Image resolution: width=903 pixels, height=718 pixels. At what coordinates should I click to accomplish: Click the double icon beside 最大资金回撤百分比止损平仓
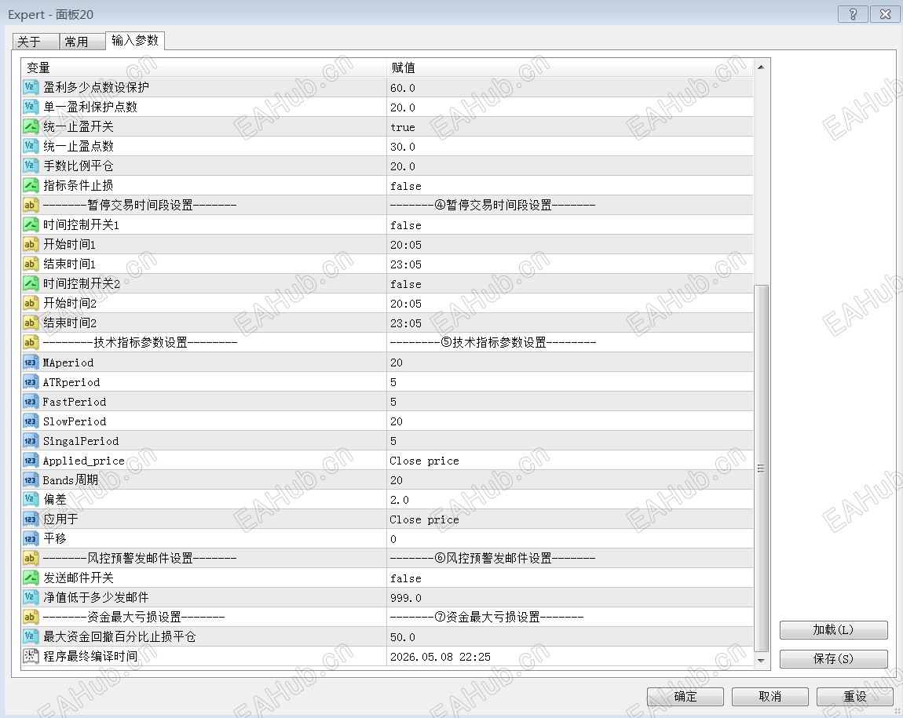pos(30,637)
